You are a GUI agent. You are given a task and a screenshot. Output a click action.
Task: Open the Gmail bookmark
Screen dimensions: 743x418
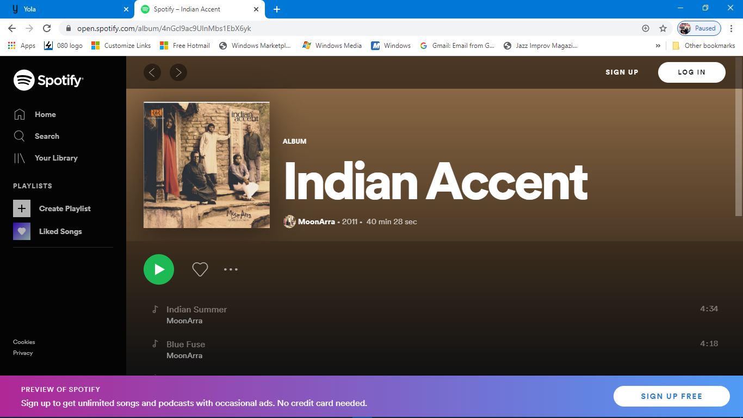[x=457, y=46]
